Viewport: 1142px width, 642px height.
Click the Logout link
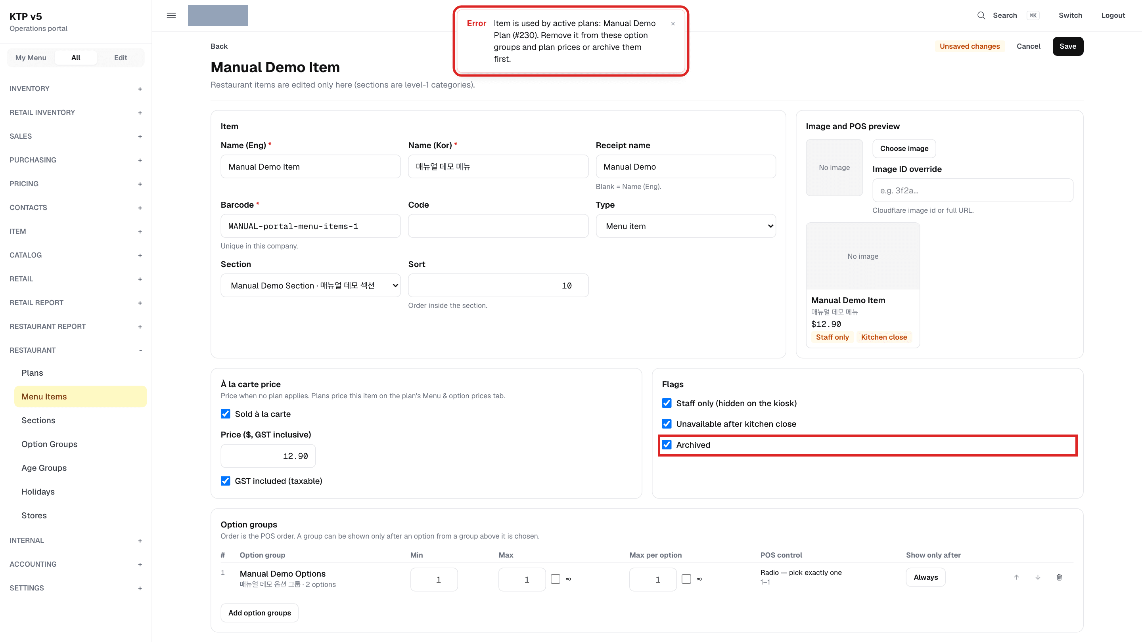[x=1113, y=15]
